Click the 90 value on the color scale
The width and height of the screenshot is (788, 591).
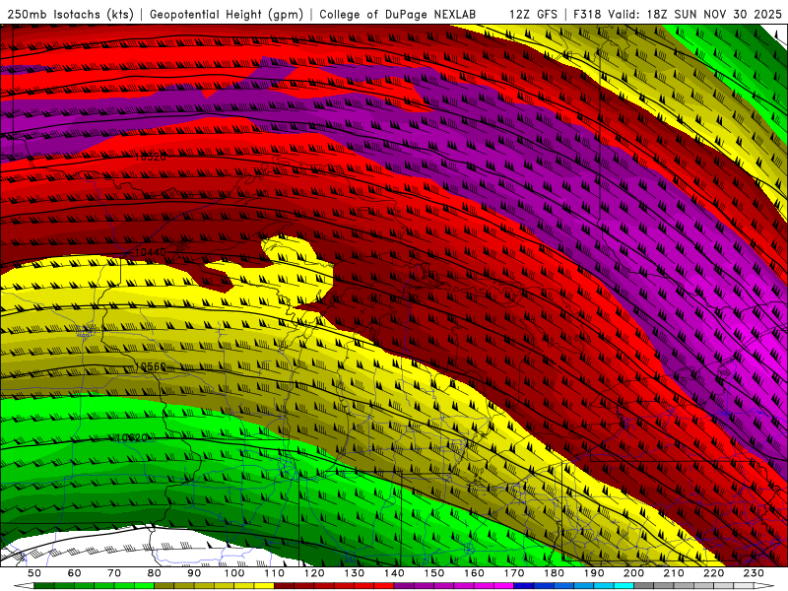pyautogui.click(x=194, y=573)
